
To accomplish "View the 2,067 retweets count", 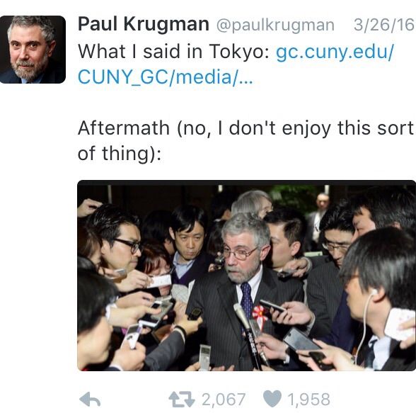I will pyautogui.click(x=224, y=400).
